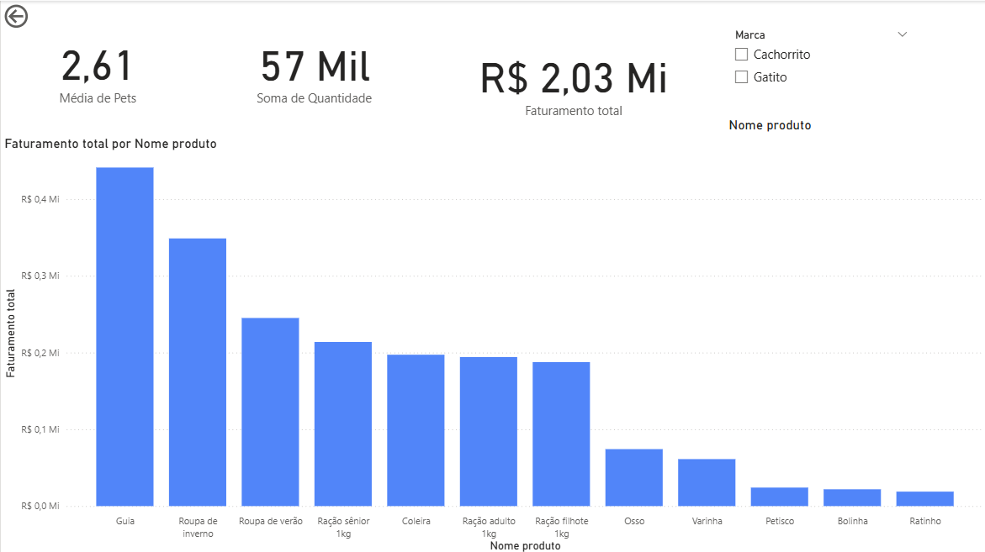Expand the Marca slicer chevron
The width and height of the screenshot is (985, 552).
(902, 34)
